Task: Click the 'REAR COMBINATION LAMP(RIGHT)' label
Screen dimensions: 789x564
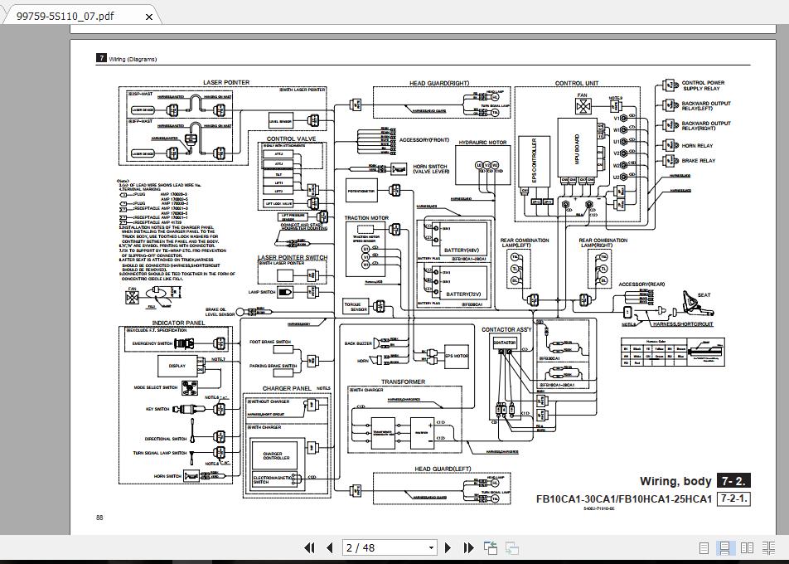Action: 603,243
